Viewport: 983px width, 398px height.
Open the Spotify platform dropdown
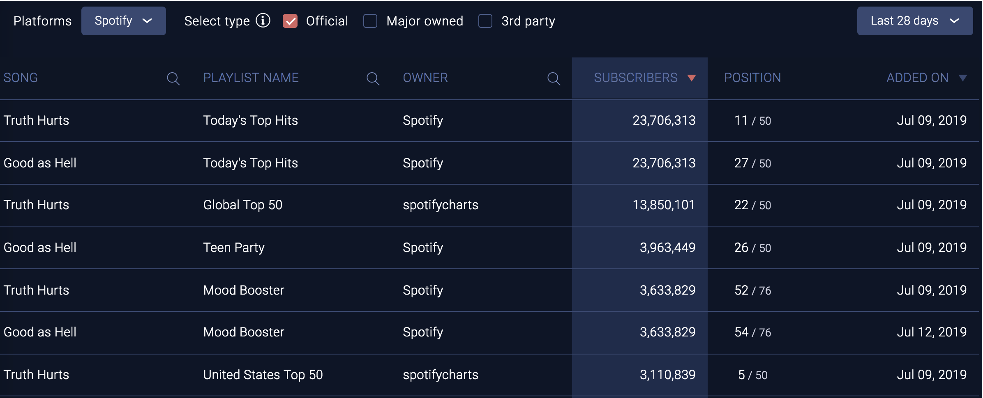124,21
